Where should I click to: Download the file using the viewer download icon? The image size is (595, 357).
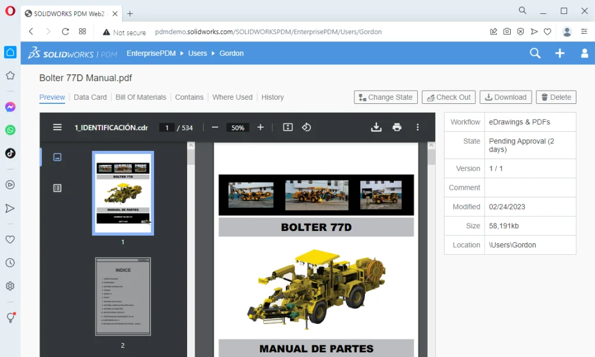click(x=376, y=127)
